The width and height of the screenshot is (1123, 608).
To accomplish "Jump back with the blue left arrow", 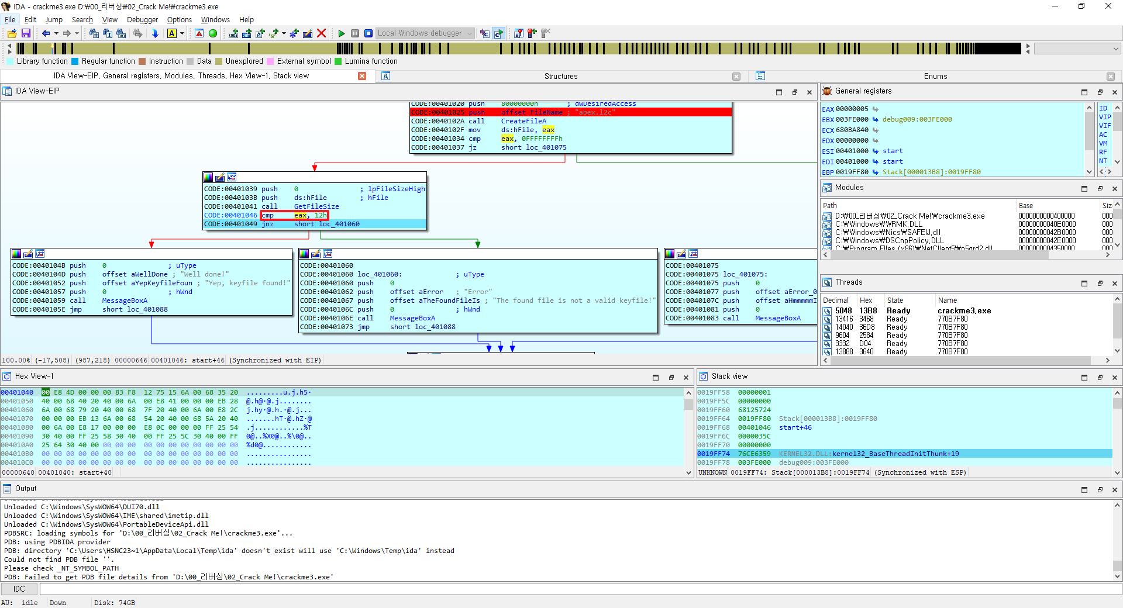I will (x=46, y=33).
